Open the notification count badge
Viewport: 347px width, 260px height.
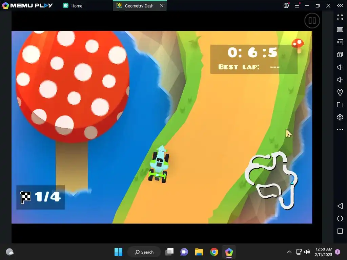(x=338, y=252)
